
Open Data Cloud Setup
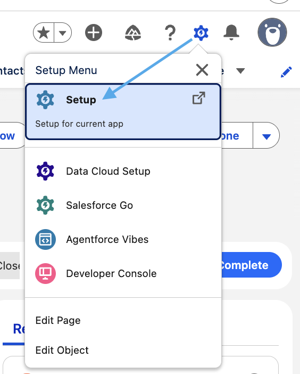click(123, 171)
